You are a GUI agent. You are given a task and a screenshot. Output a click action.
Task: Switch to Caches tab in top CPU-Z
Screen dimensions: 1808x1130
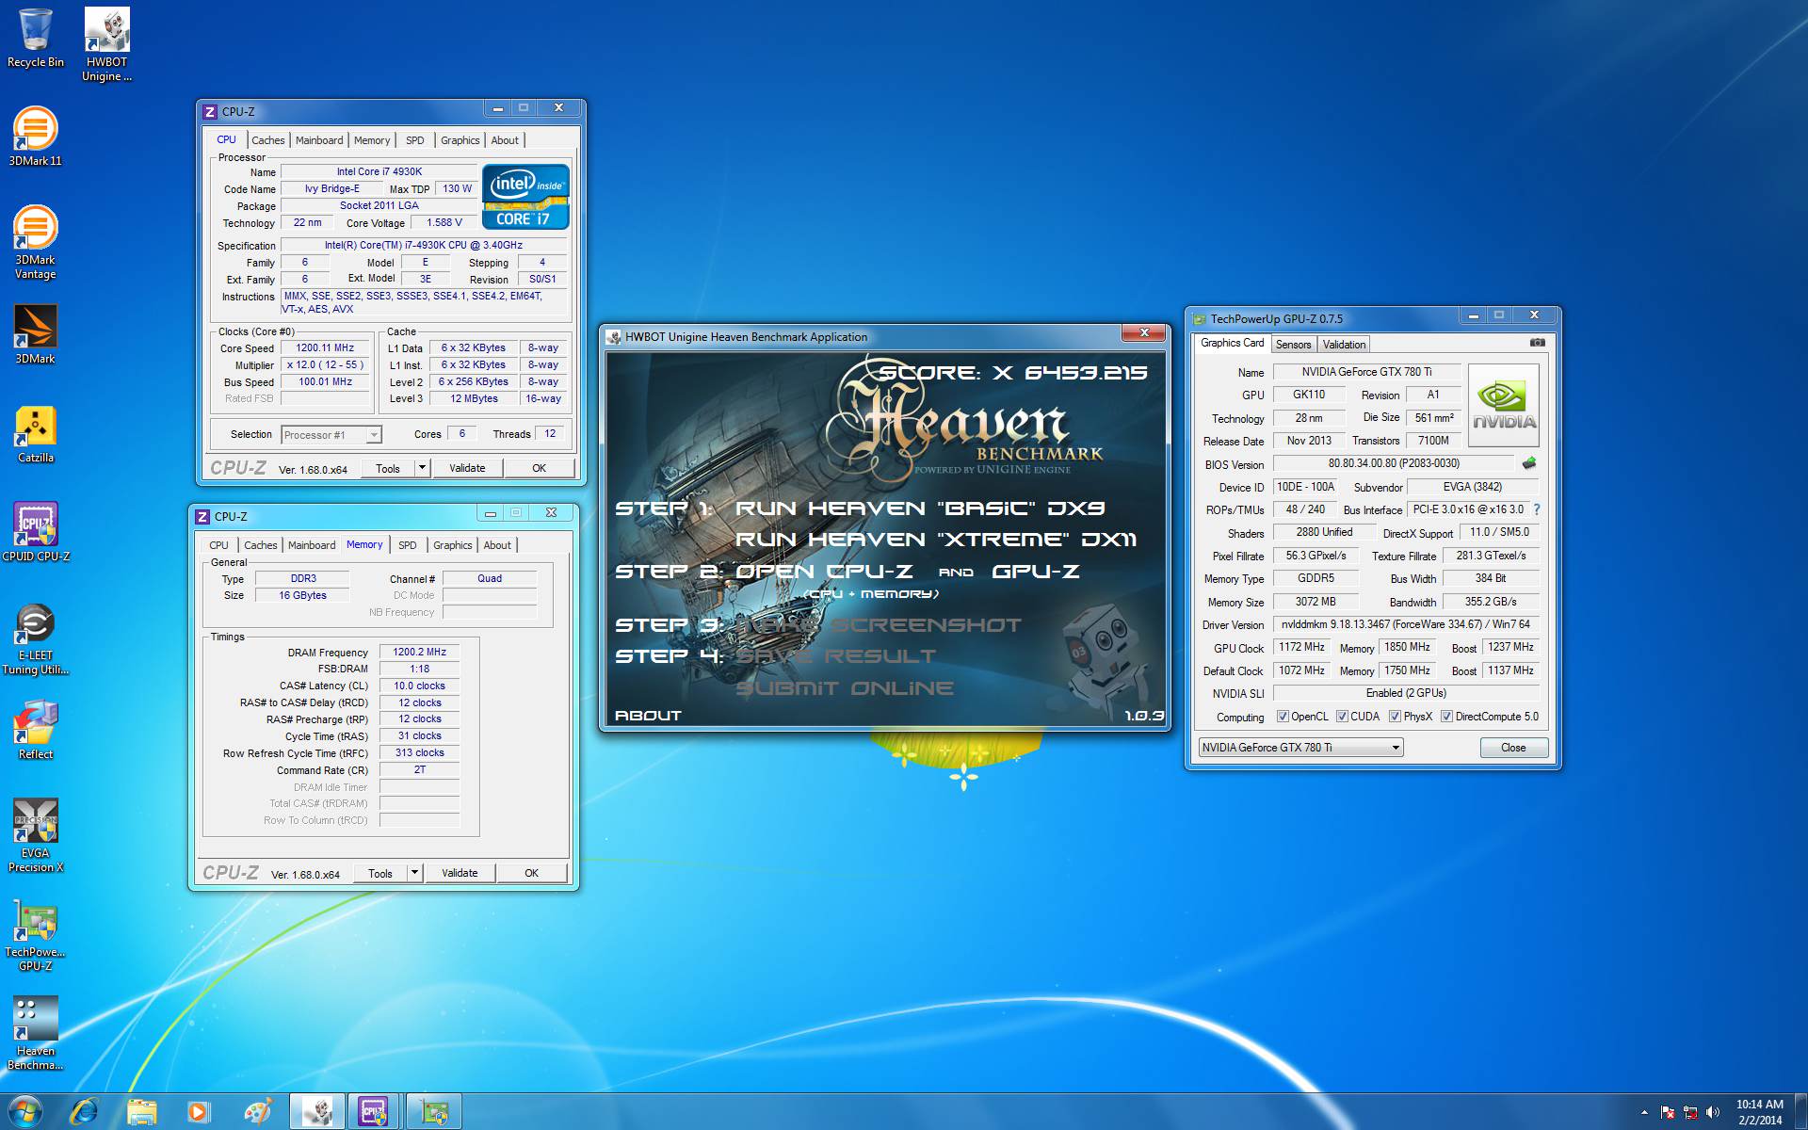pyautogui.click(x=268, y=140)
